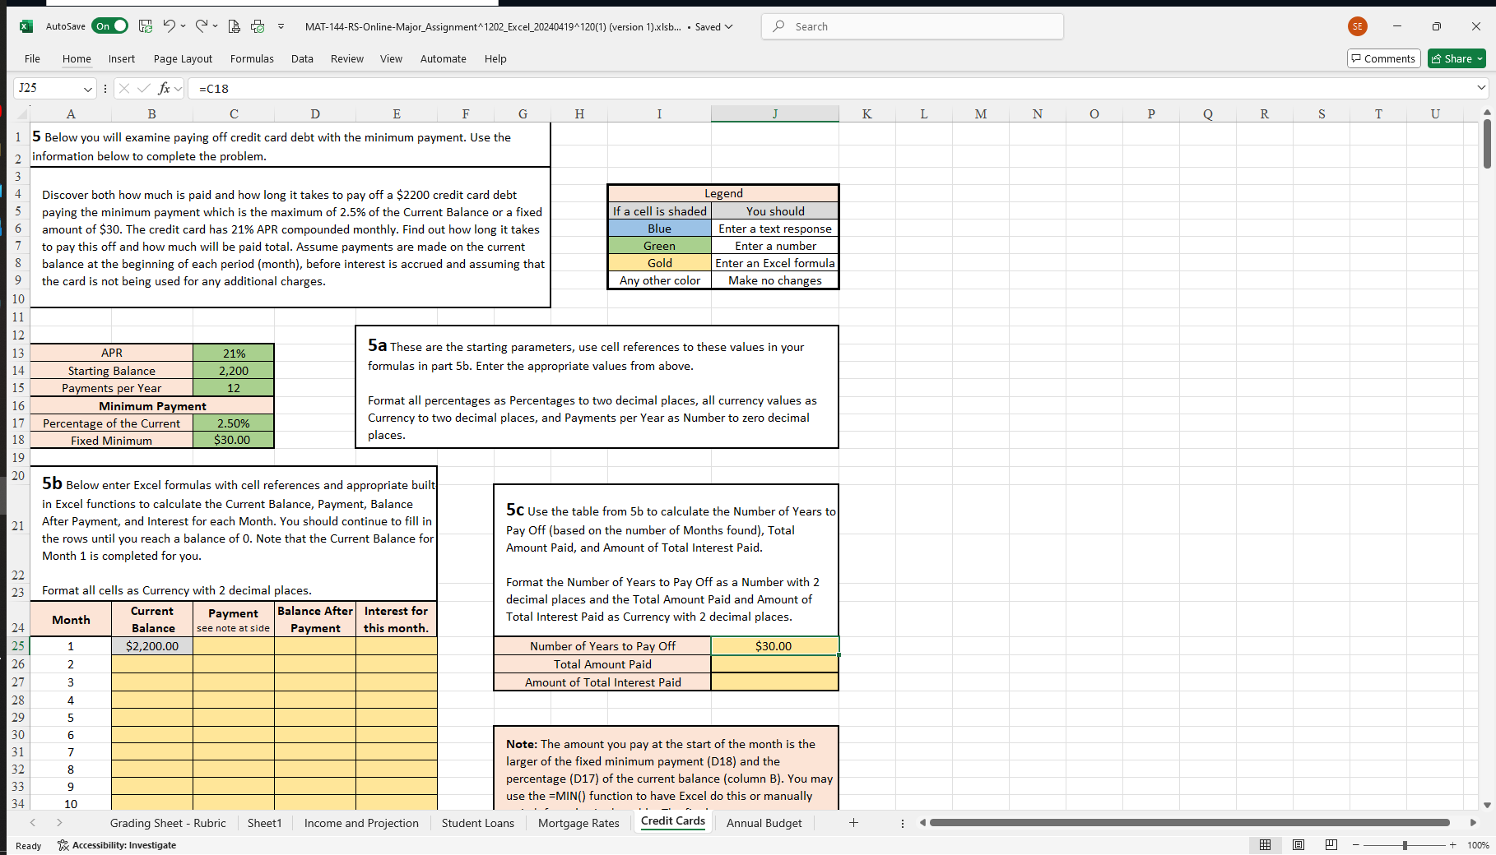Click the Accessibility: Investigate status
The width and height of the screenshot is (1496, 855).
(117, 845)
